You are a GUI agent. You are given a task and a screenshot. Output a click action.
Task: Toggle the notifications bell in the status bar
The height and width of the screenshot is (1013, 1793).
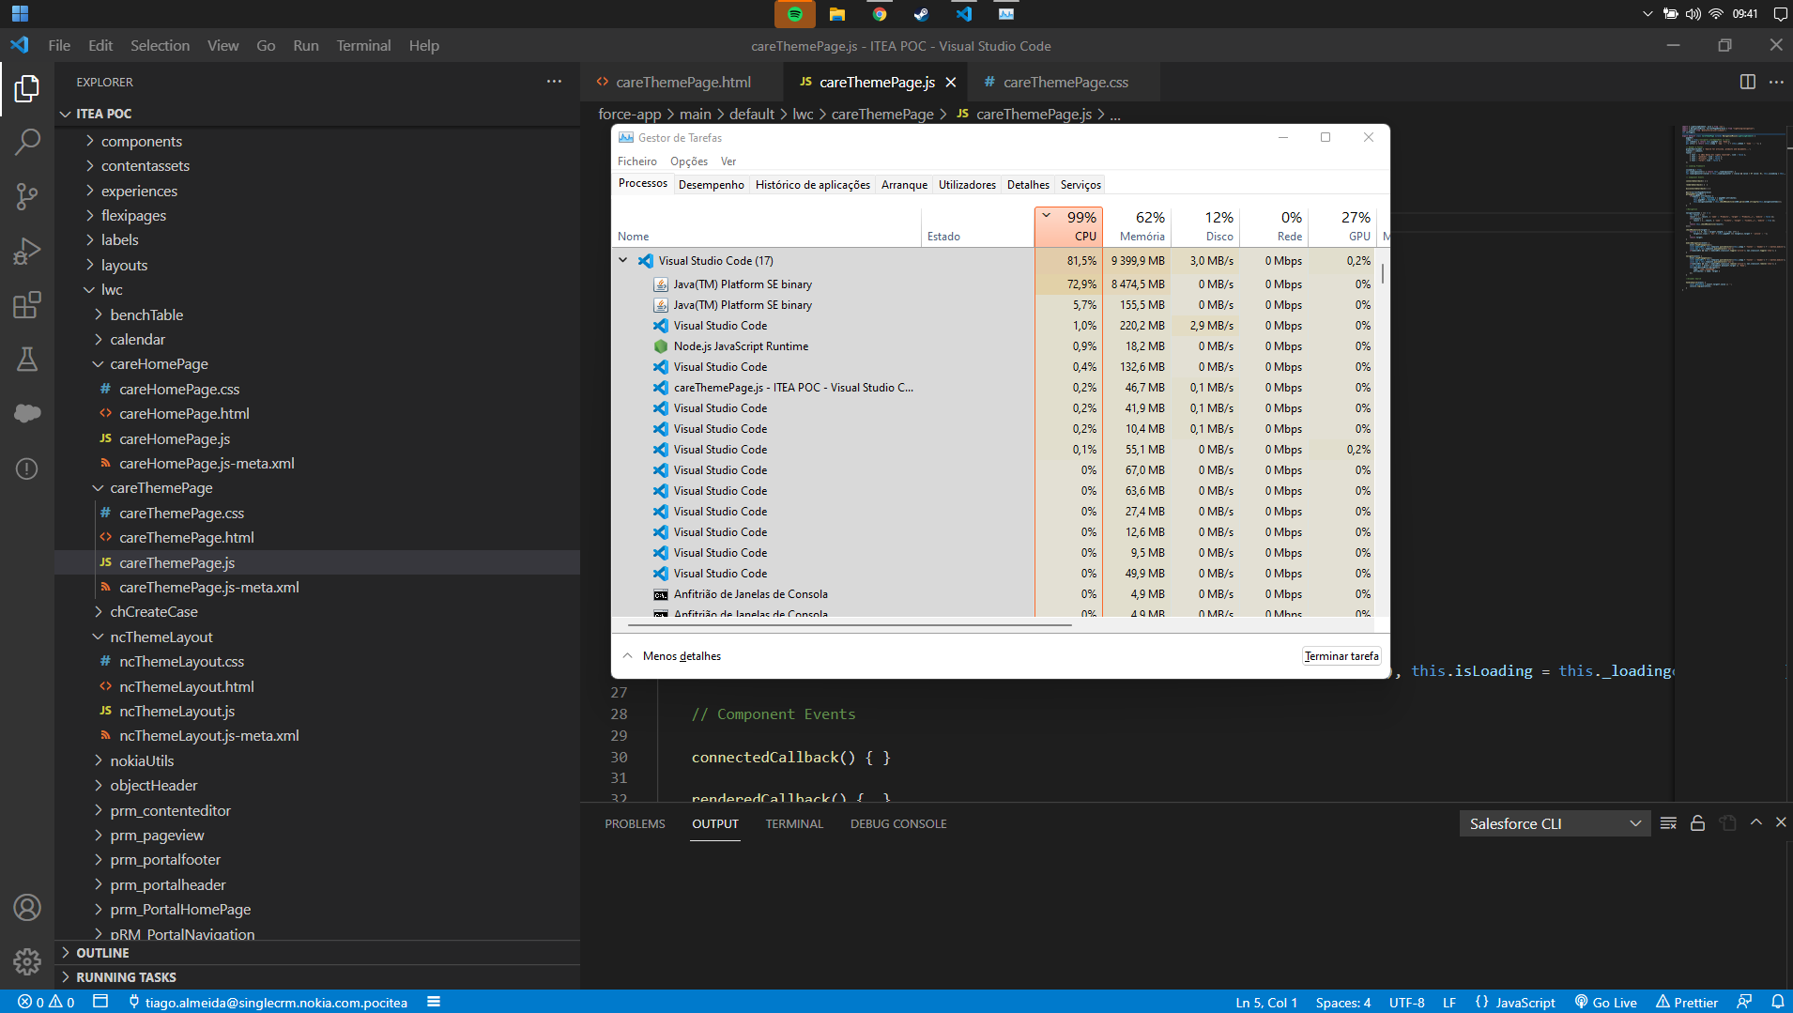(x=1779, y=1002)
